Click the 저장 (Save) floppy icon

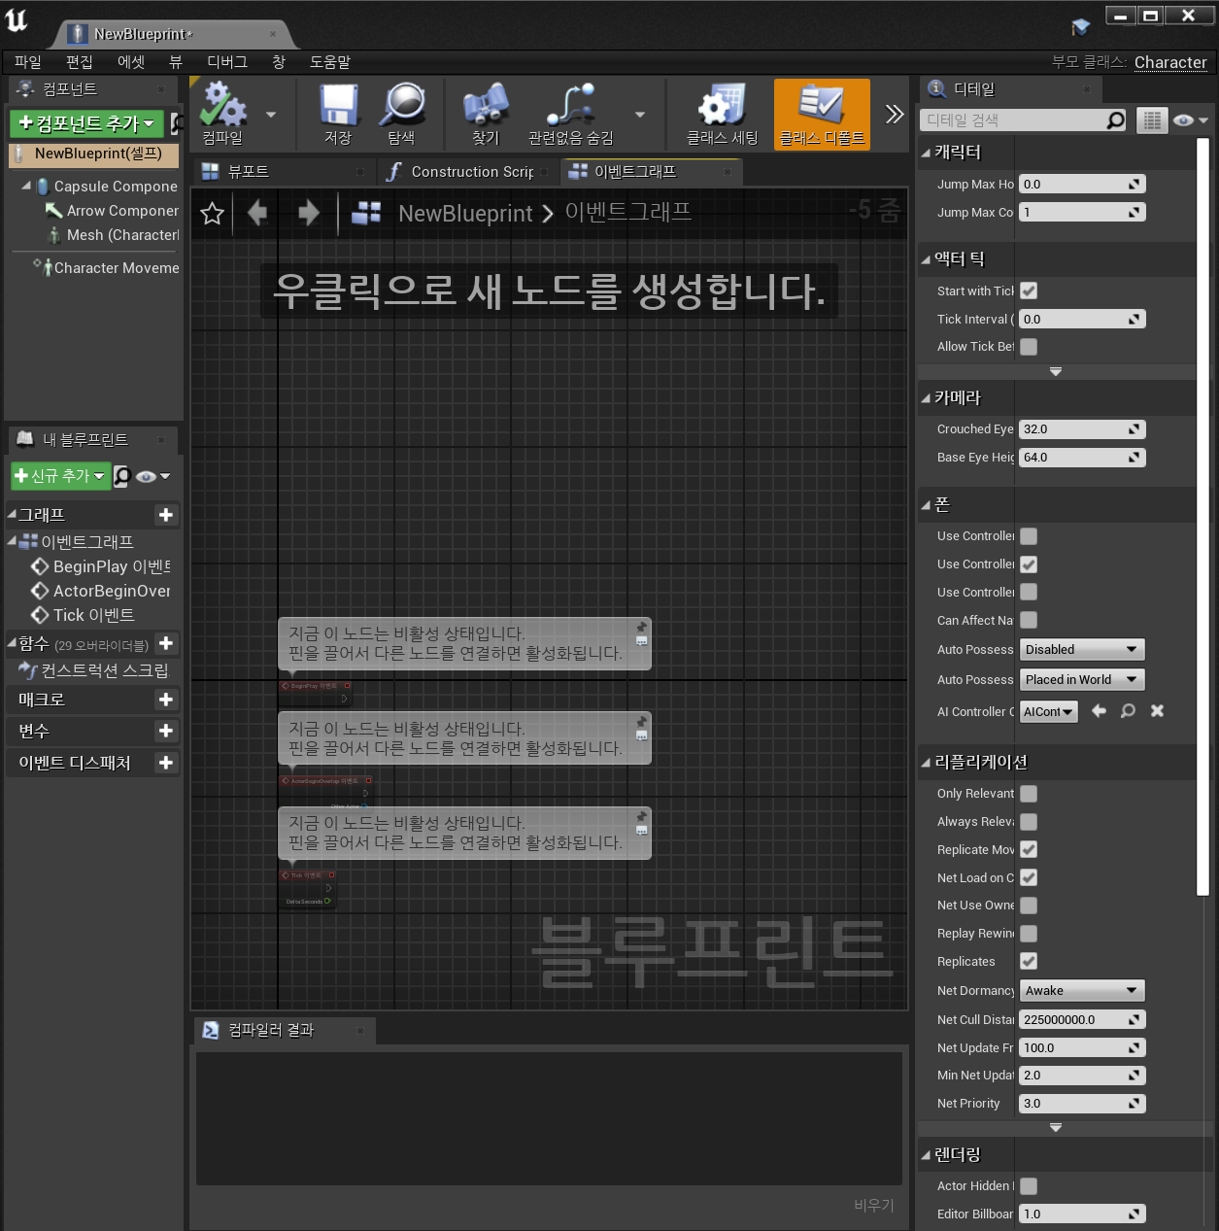click(x=338, y=114)
